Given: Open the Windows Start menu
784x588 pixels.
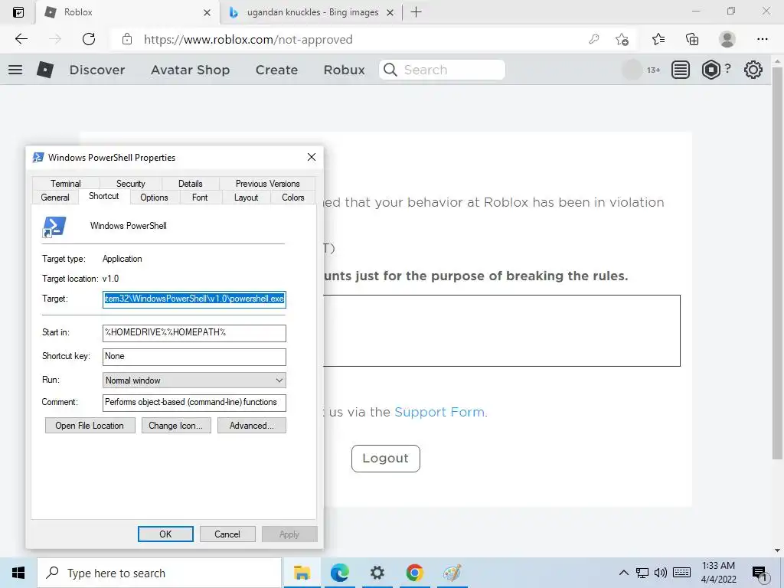Looking at the screenshot, I should point(18,573).
